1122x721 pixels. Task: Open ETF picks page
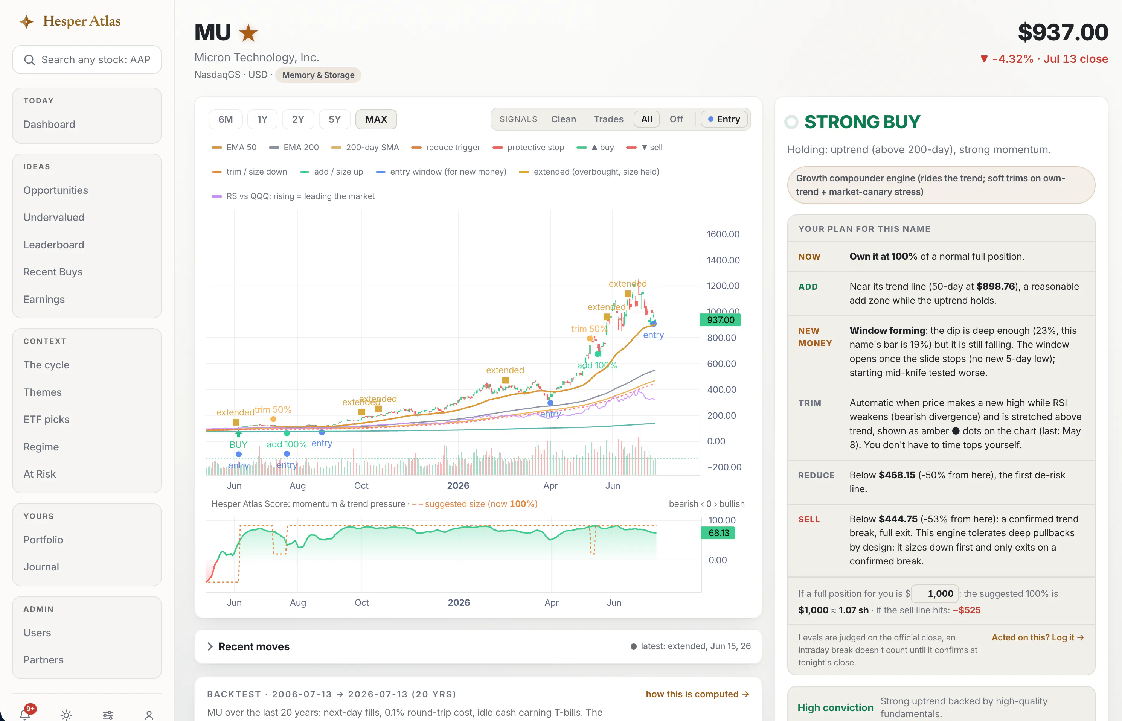(x=46, y=420)
